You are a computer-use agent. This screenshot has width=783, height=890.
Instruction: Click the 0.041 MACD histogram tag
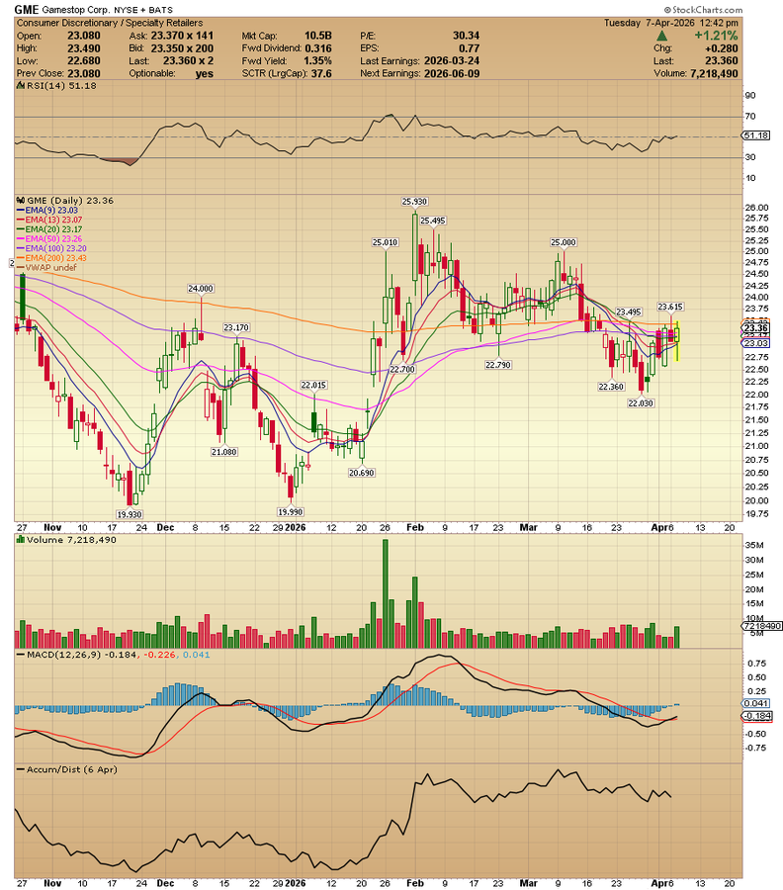tap(756, 704)
